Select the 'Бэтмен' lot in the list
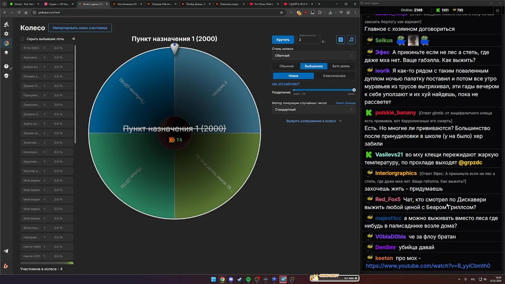505x284 pixels. pyautogui.click(x=47, y=77)
